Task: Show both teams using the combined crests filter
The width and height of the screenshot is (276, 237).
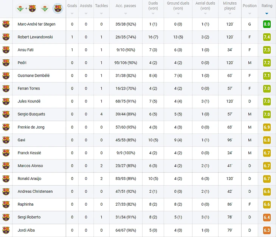Action: 26,8
